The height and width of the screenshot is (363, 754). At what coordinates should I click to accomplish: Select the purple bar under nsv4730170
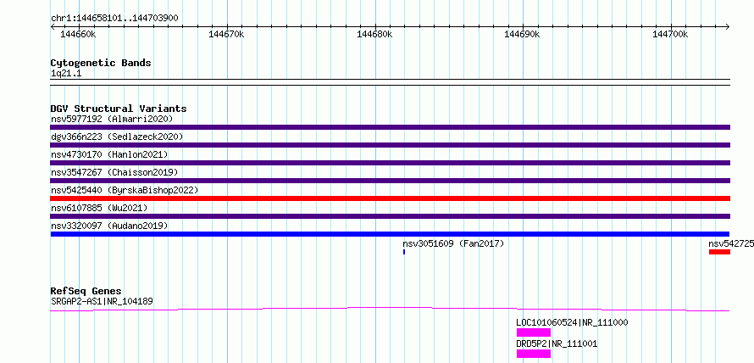(391, 163)
